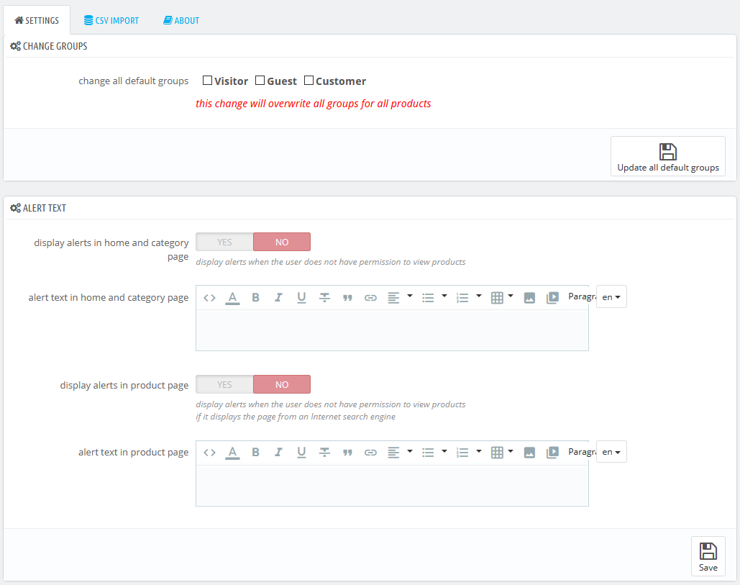This screenshot has height=585, width=740.
Task: Toggle bold in home/category alert editor
Action: [255, 297]
